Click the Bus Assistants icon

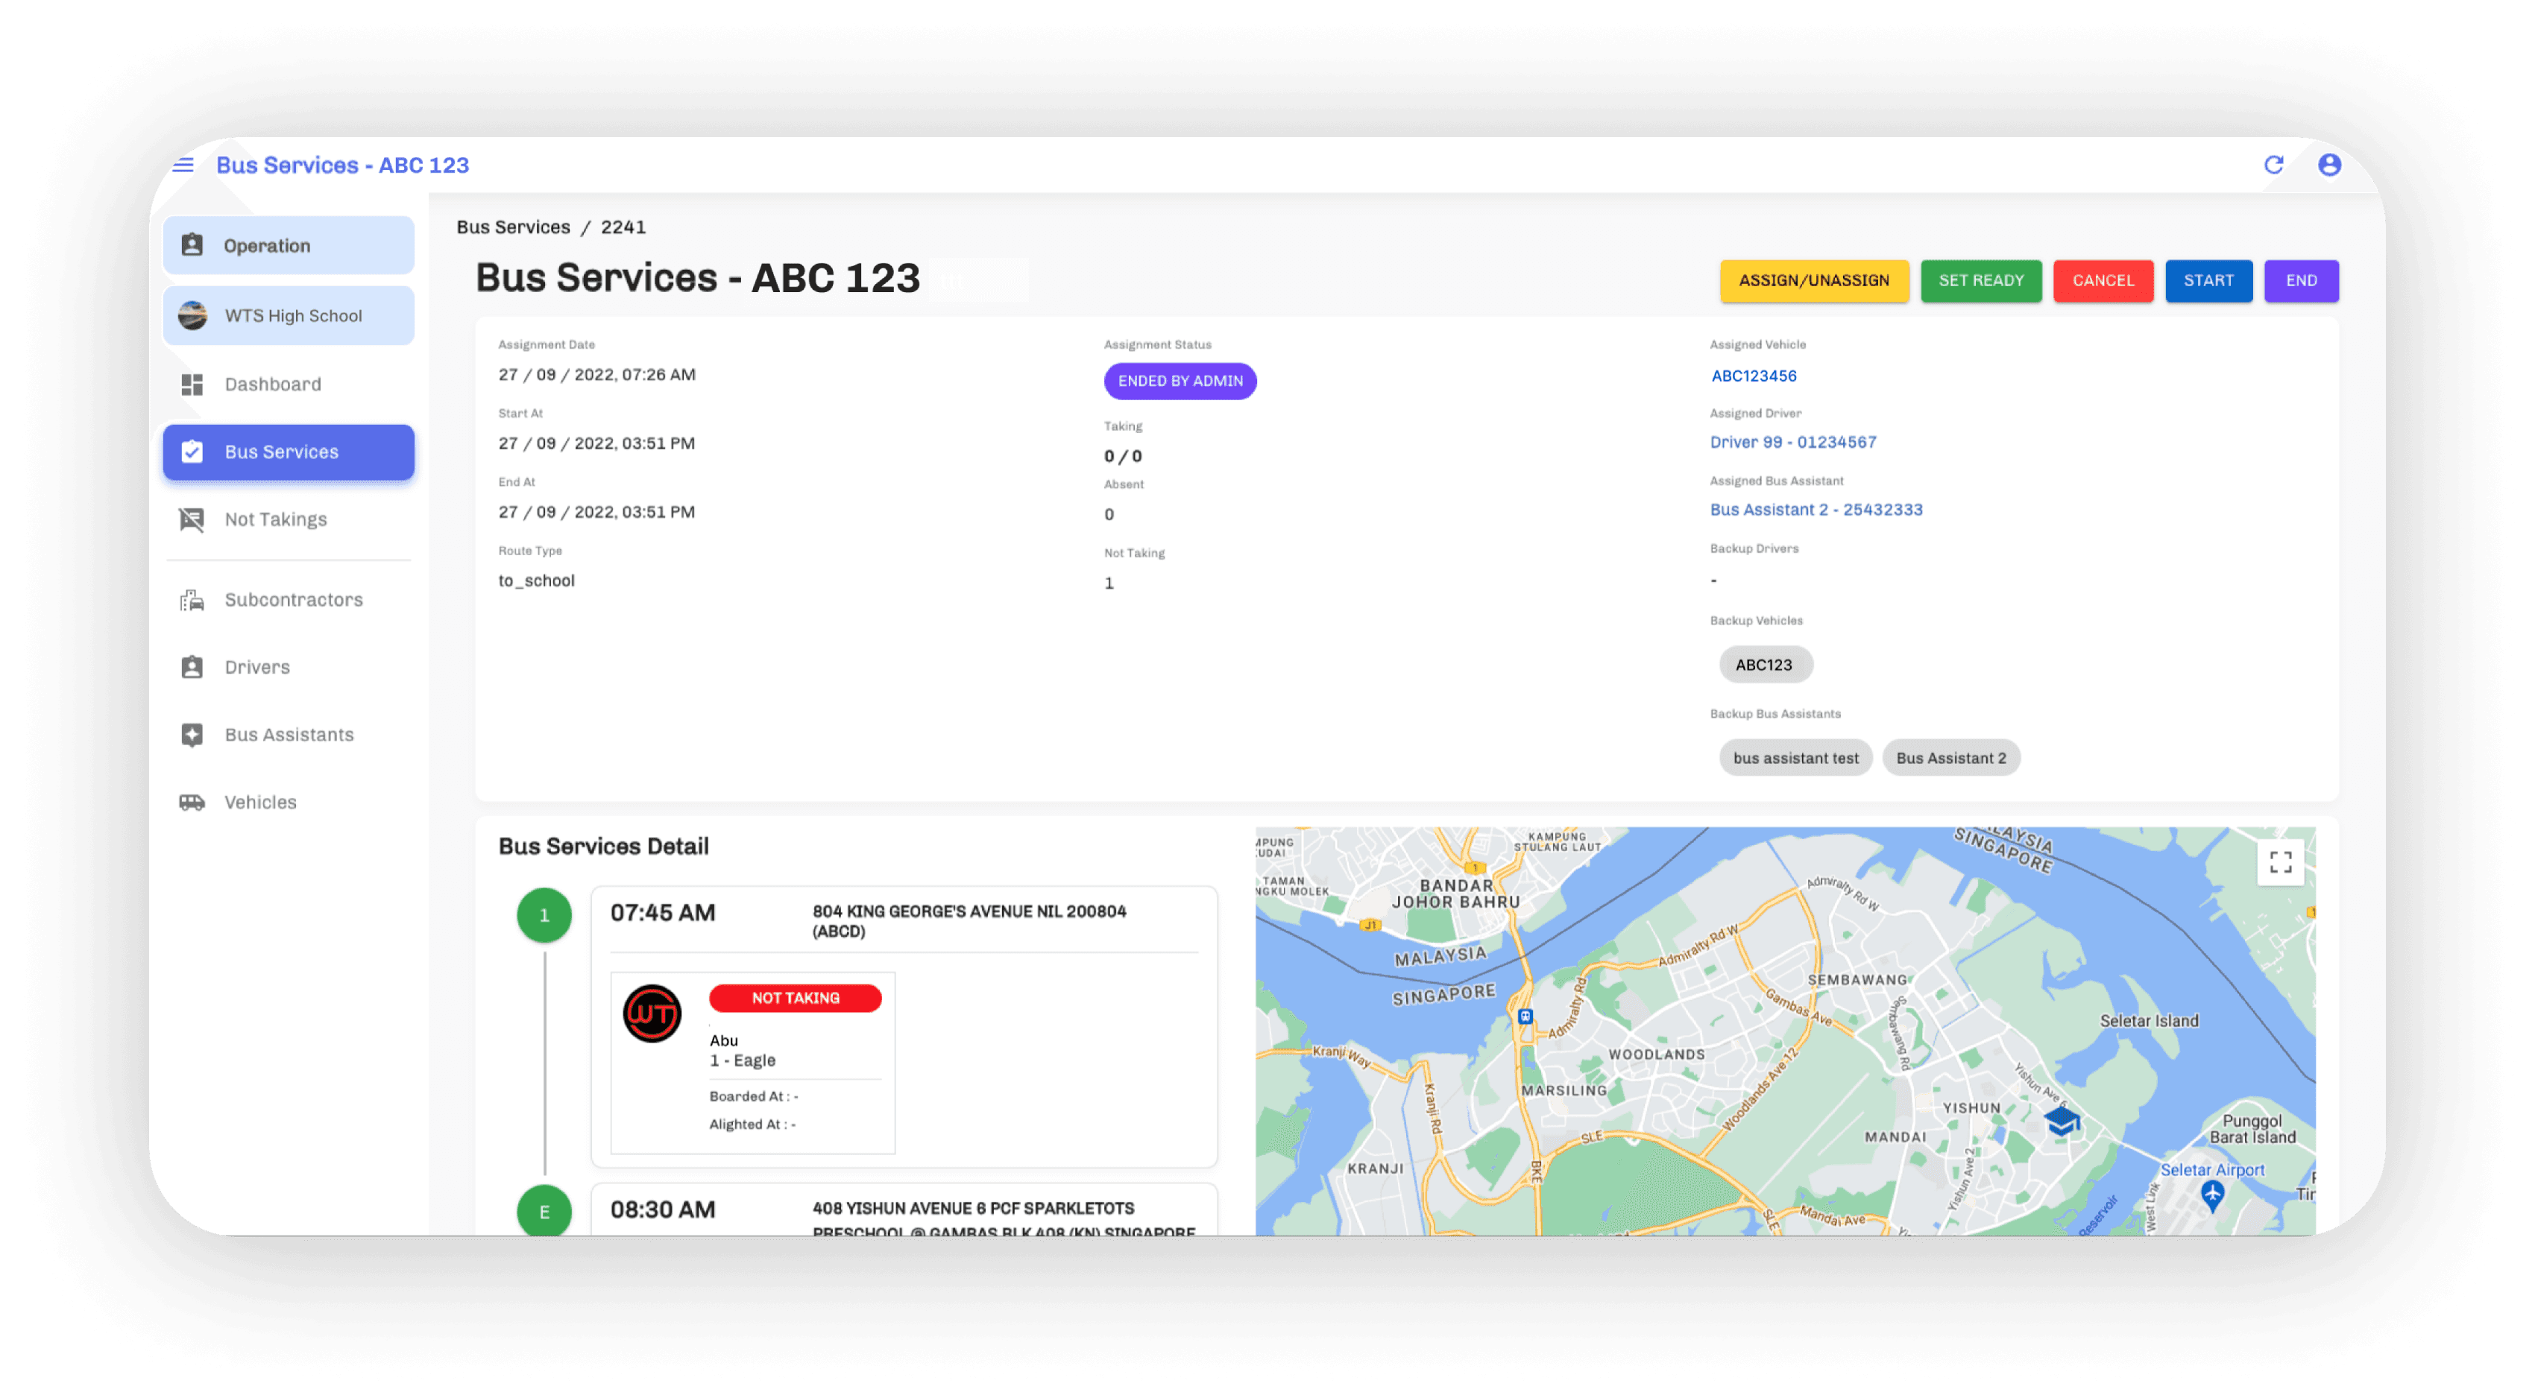192,735
